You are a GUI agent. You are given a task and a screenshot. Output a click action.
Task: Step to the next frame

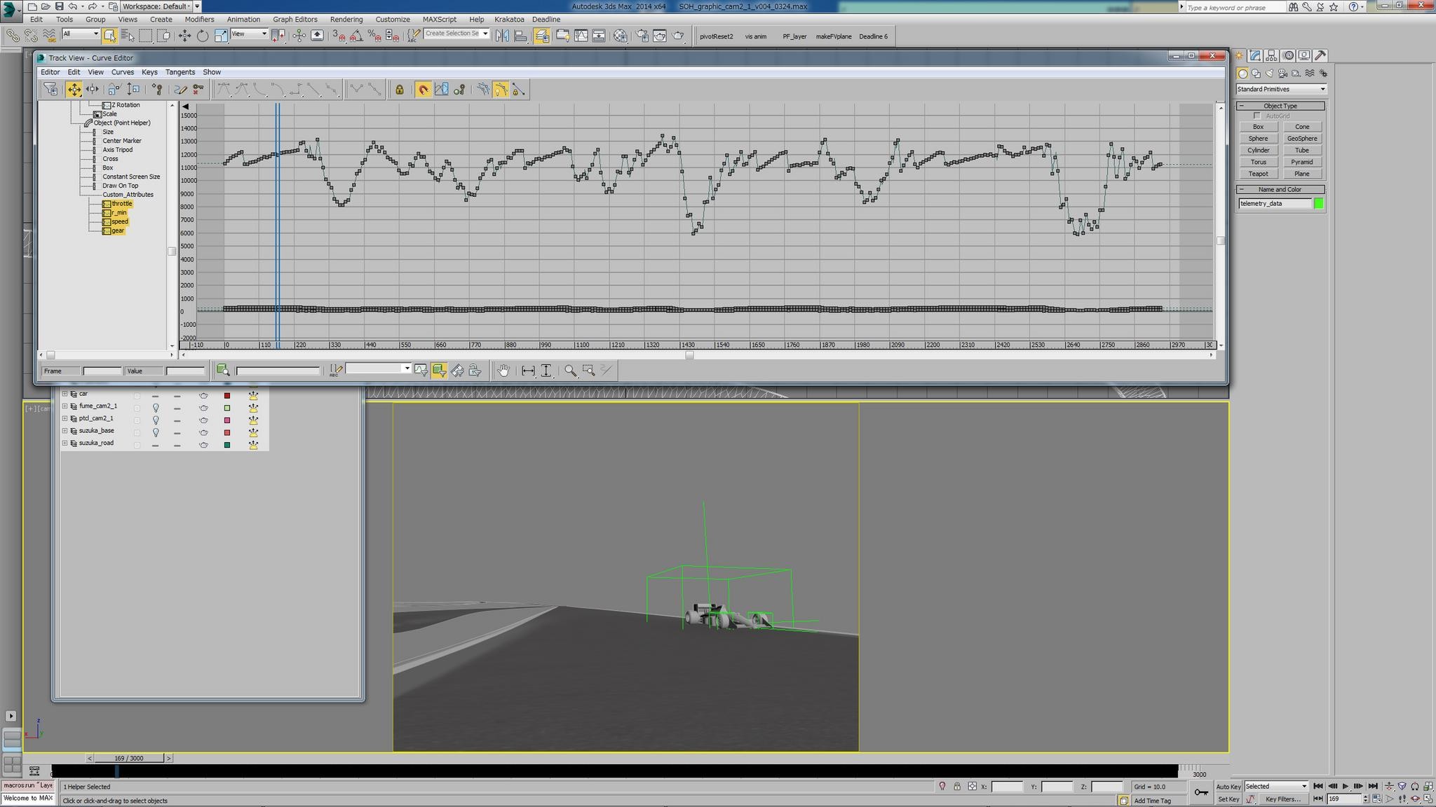pos(1359,786)
